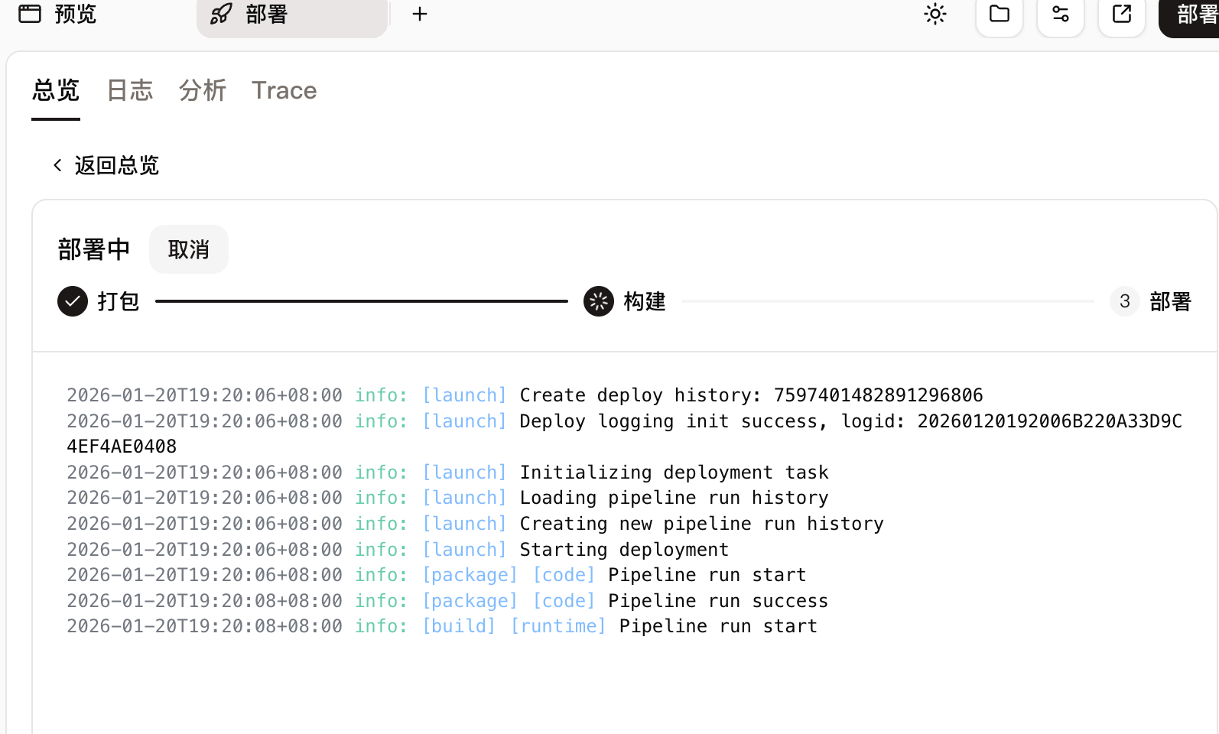Click the rocket icon on 部署 tab
Image resolution: width=1219 pixels, height=734 pixels.
click(221, 14)
